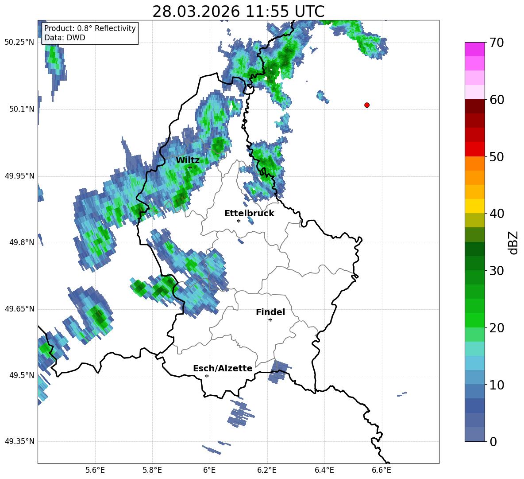The height and width of the screenshot is (479, 524).
Task: Click the 10 dBZ colorbar tick label
Action: click(497, 385)
